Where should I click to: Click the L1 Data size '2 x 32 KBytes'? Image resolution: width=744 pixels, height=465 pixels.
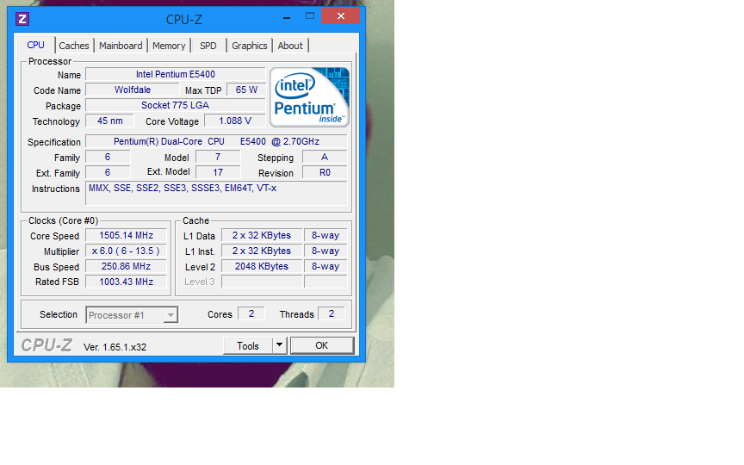(262, 235)
